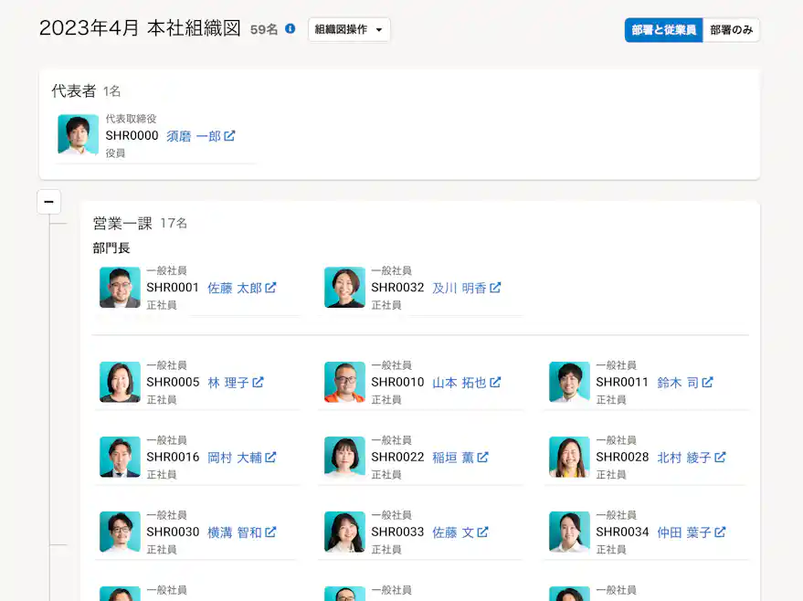This screenshot has height=601, width=803.
Task: Click employee ID SHR0032
Action: [x=398, y=288]
